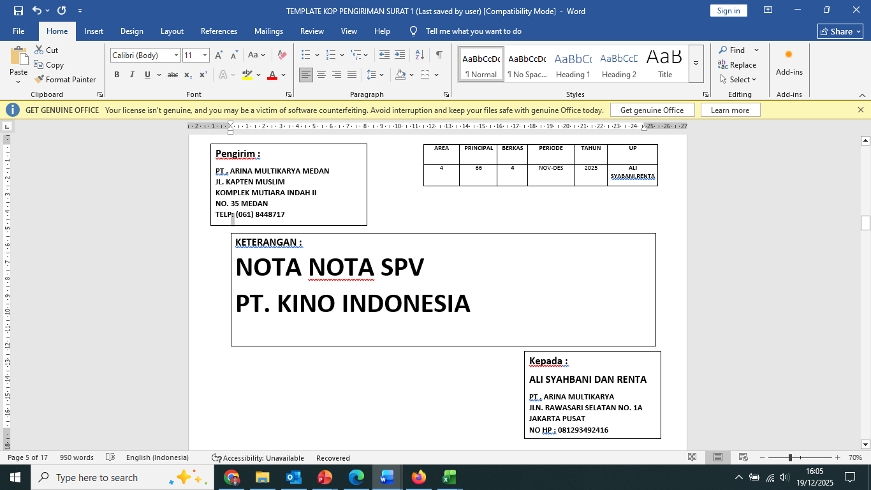Open the Change Case Aa dropdown

pos(257,56)
